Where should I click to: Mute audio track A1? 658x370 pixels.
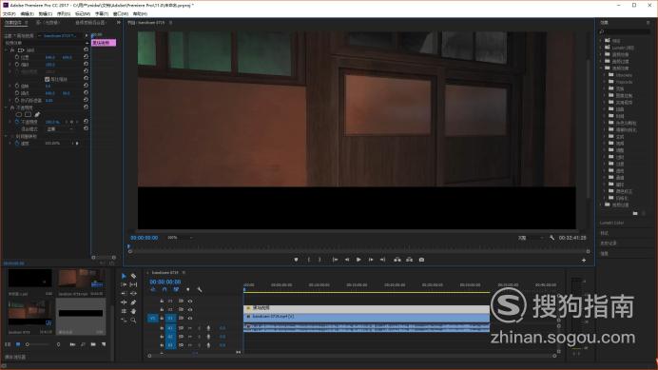tap(190, 328)
